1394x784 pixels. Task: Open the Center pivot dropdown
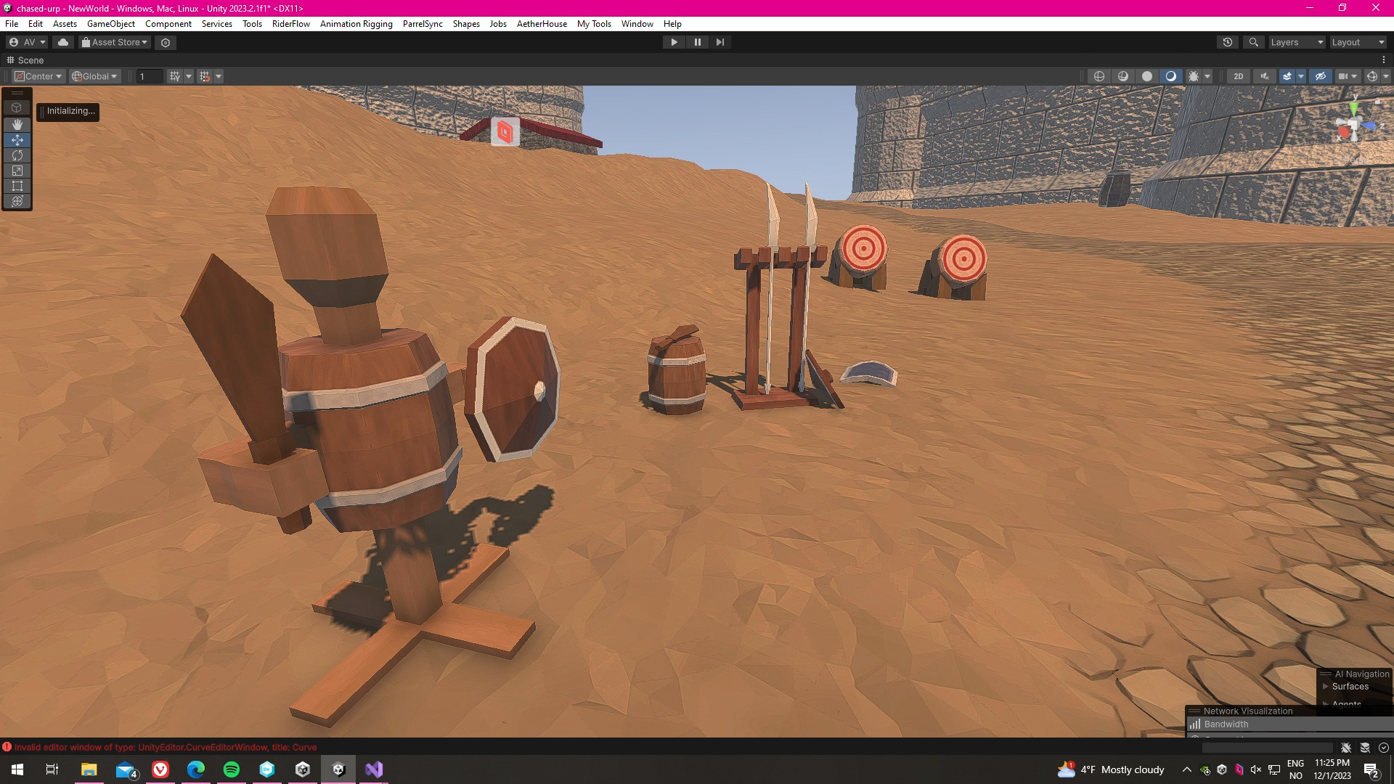tap(39, 76)
